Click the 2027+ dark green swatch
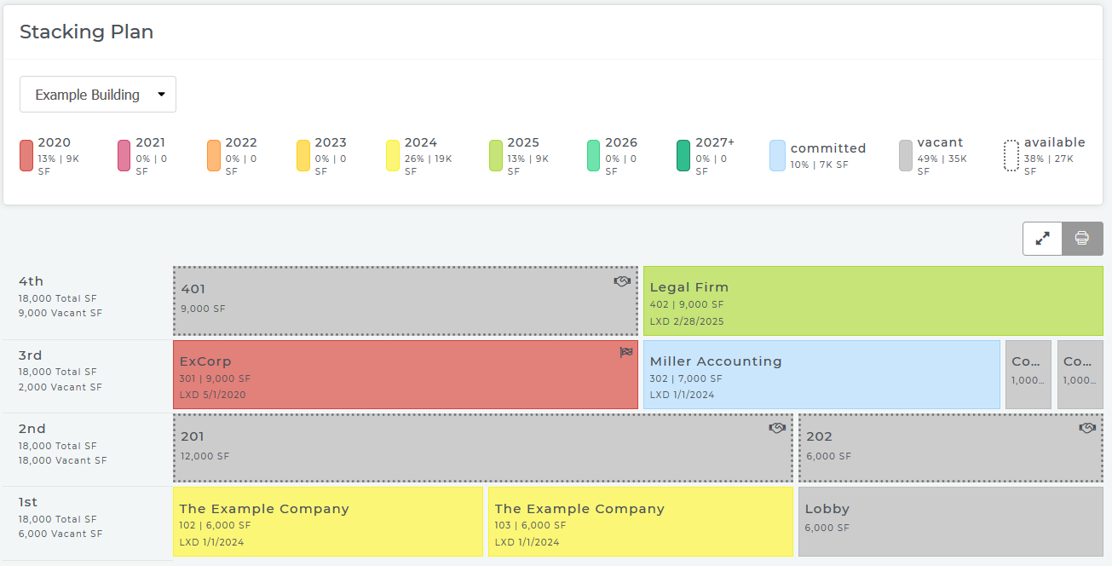This screenshot has width=1112, height=566. pyautogui.click(x=683, y=155)
